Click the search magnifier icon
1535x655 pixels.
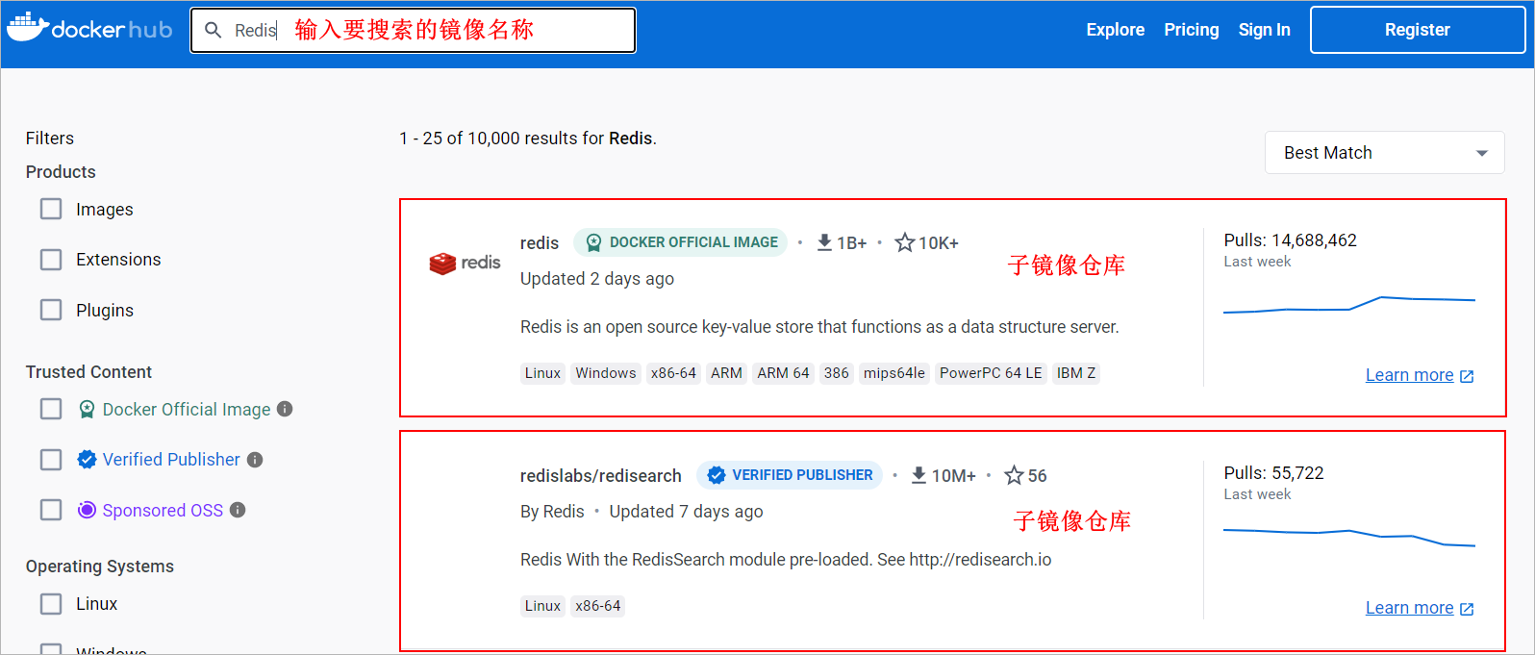coord(214,30)
